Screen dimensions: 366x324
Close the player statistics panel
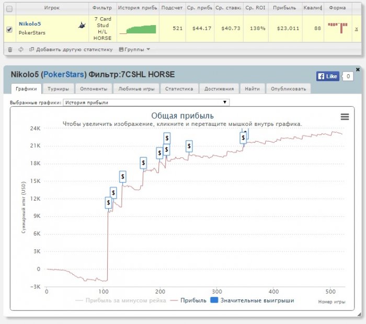[358, 70]
